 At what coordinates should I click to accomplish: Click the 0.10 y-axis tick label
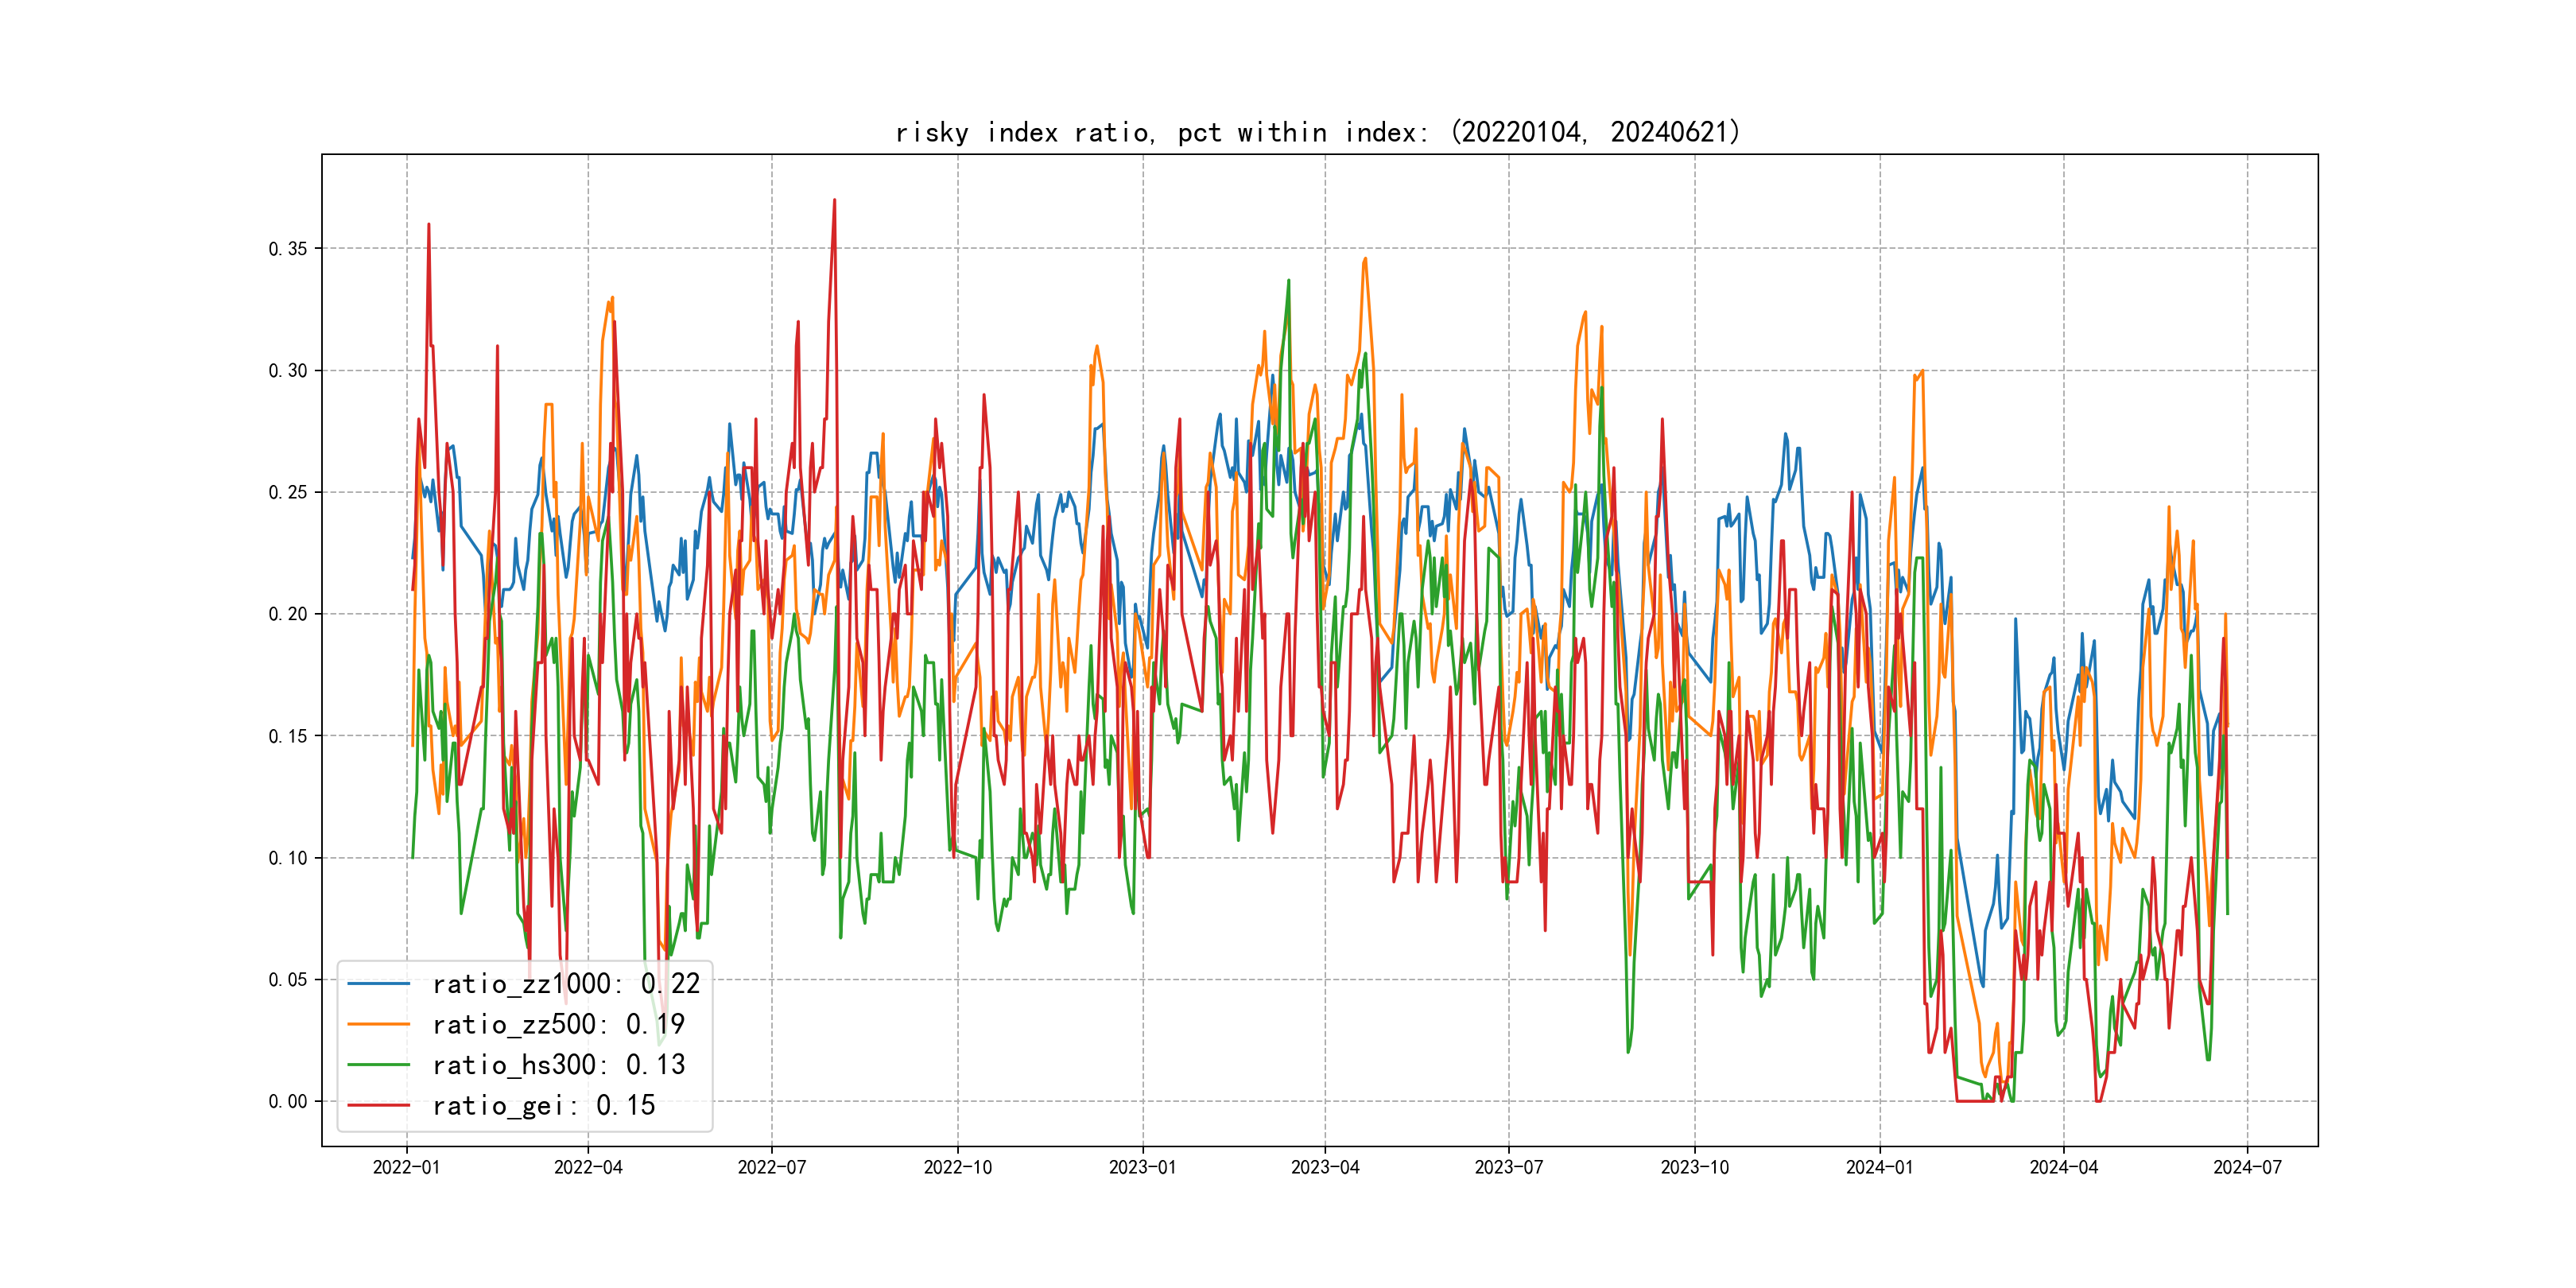(288, 858)
